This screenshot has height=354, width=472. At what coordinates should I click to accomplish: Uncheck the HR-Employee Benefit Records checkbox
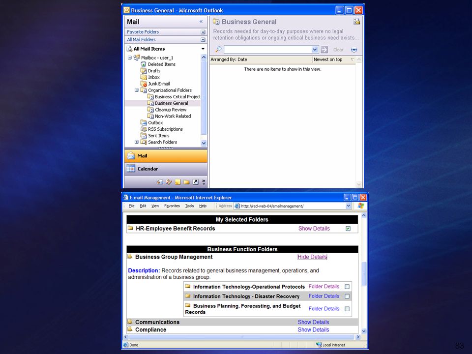[348, 229]
